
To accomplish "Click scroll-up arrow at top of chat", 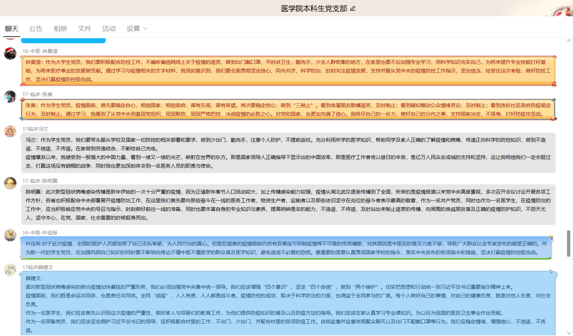I will (569, 41).
